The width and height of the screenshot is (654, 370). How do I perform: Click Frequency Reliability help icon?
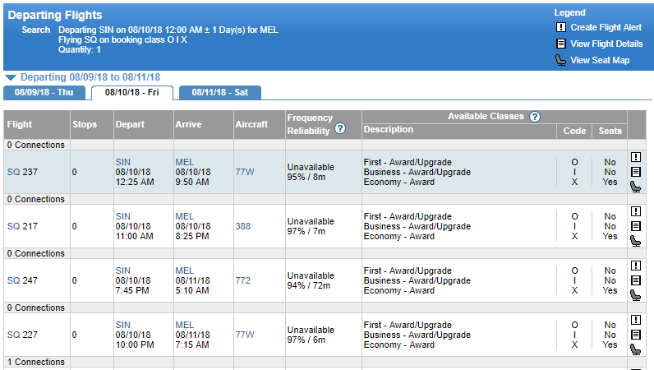click(x=340, y=129)
